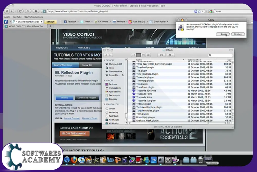Screen dimensions: 257x172
Task: Click the browser Back button
Action: [x=7, y=11]
